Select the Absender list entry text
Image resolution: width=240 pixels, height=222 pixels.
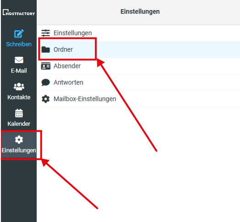67,66
